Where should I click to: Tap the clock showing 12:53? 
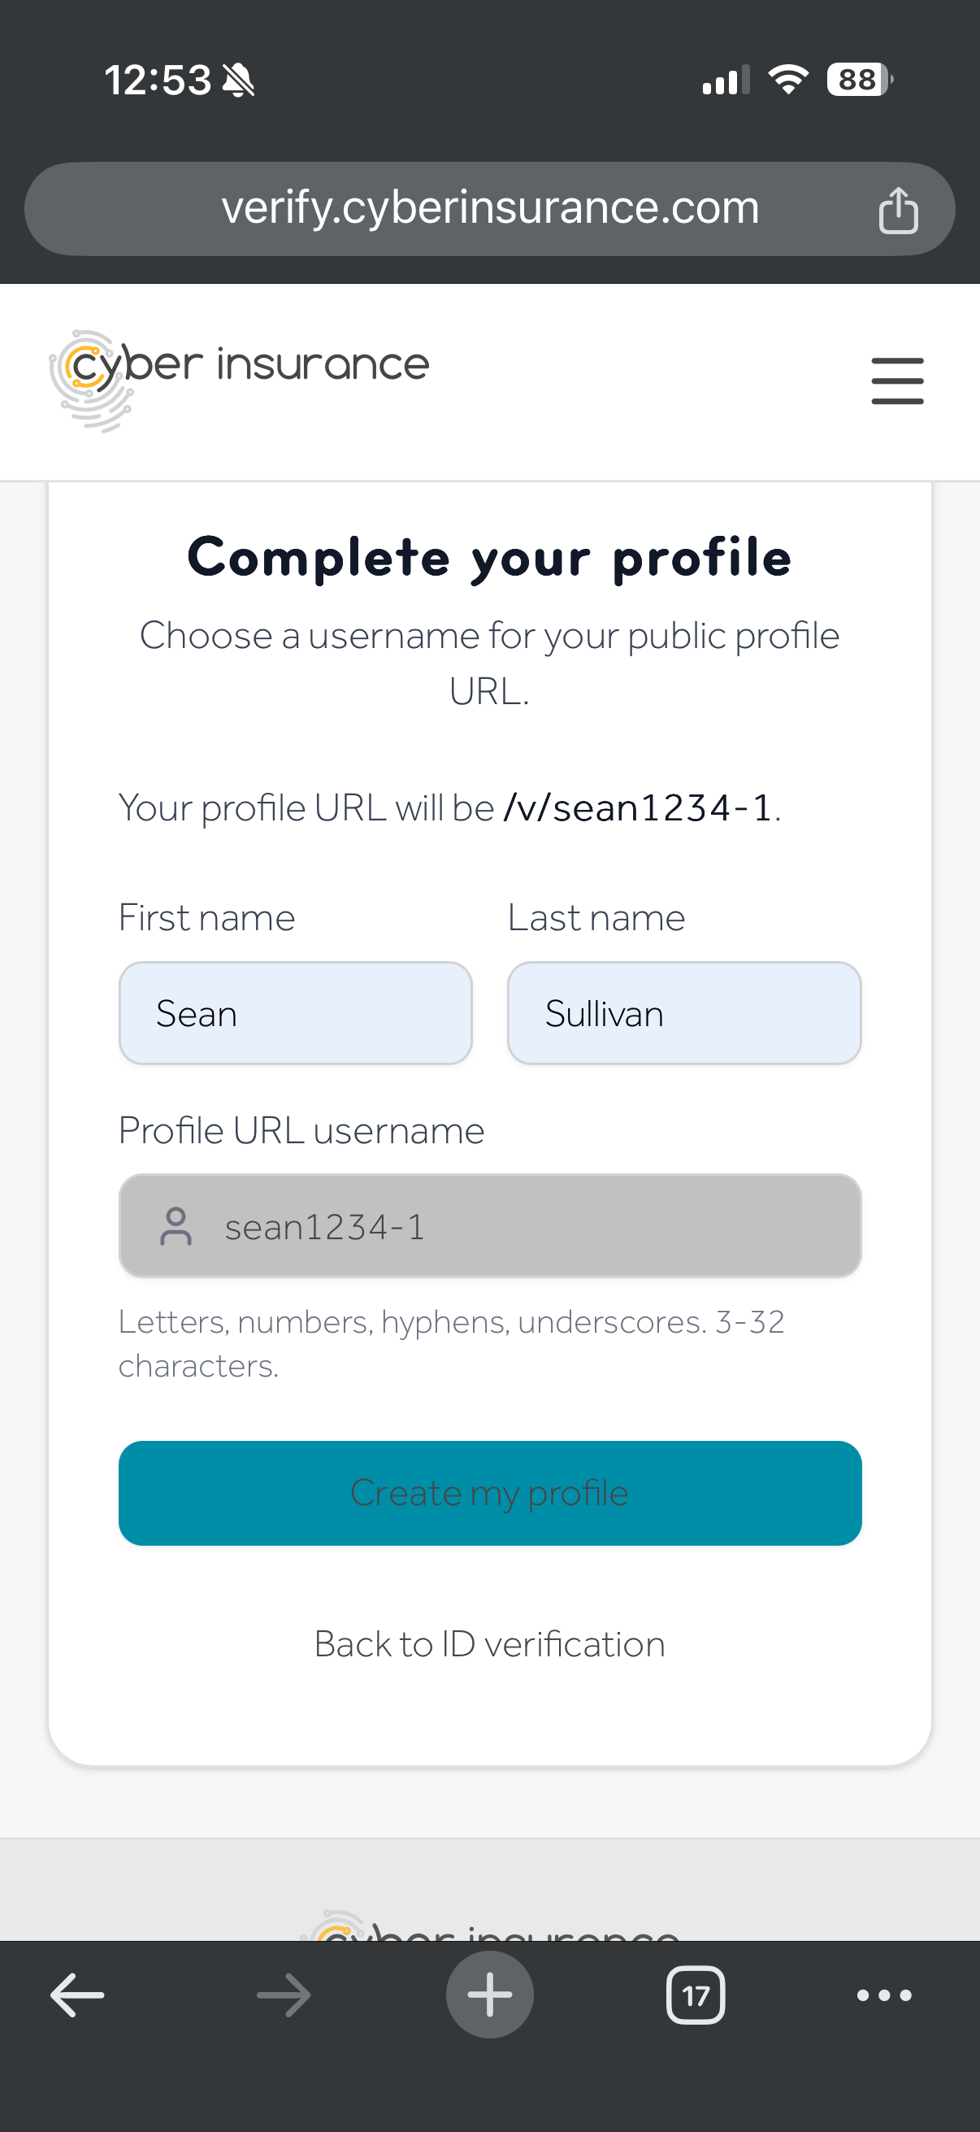click(x=158, y=79)
